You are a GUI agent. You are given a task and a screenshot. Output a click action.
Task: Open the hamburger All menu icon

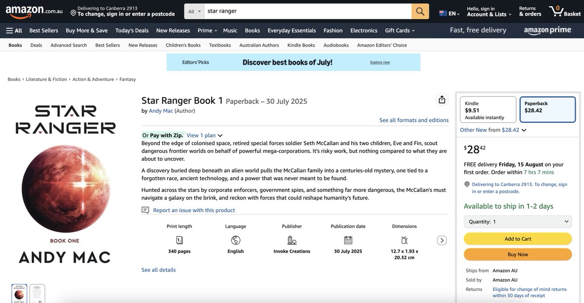pos(10,30)
